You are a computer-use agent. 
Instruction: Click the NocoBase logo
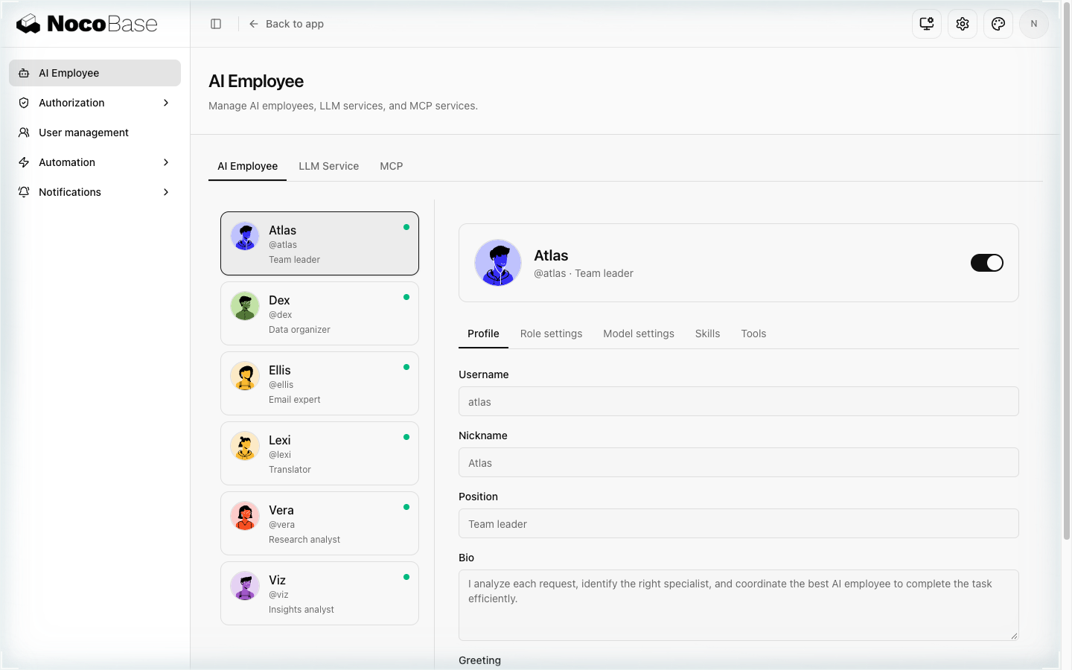[86, 24]
